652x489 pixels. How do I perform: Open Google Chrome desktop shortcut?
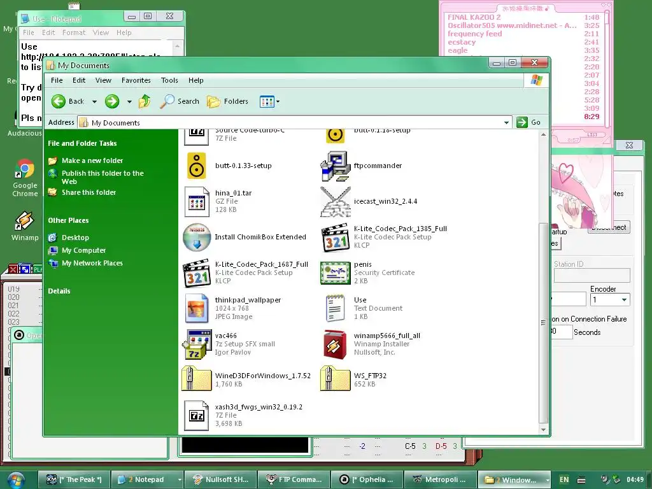click(x=25, y=178)
